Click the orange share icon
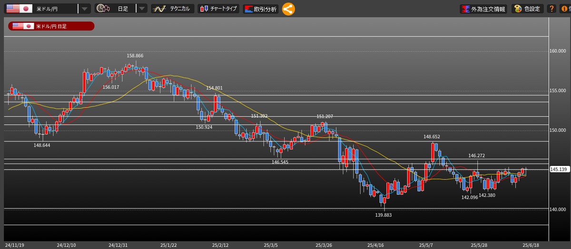Screen dimensions: 571x249 click(288, 9)
